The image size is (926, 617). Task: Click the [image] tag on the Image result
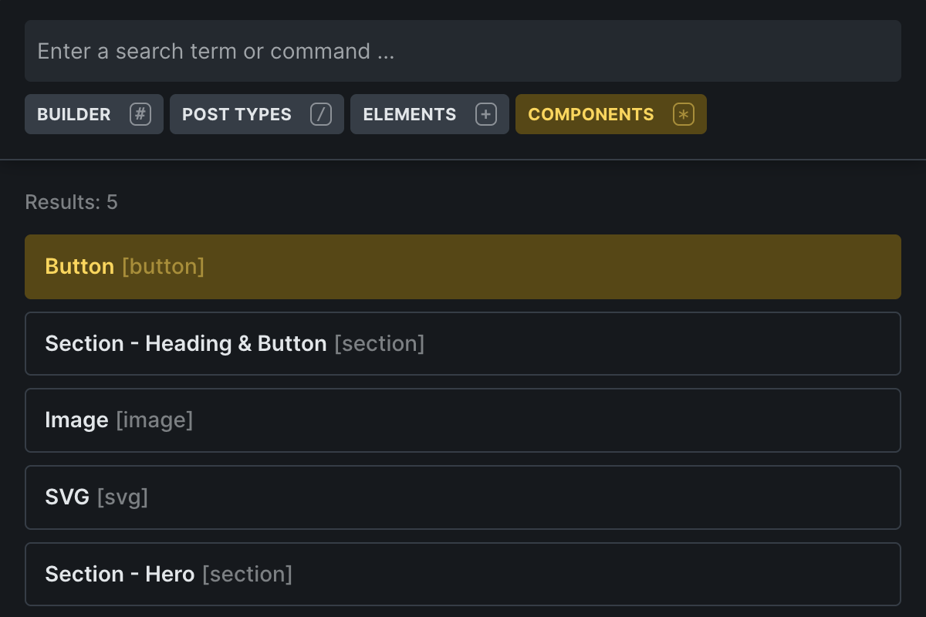click(154, 420)
